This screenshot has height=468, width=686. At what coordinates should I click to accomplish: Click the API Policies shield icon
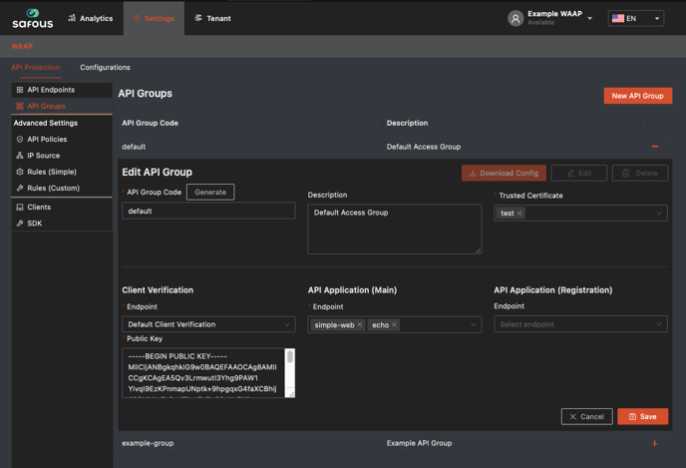pyautogui.click(x=20, y=140)
